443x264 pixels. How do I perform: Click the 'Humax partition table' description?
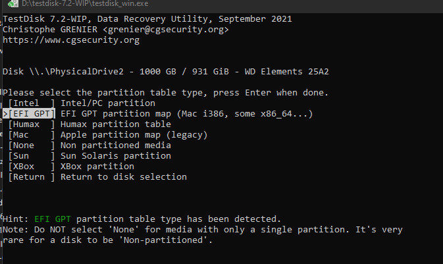click(x=116, y=124)
